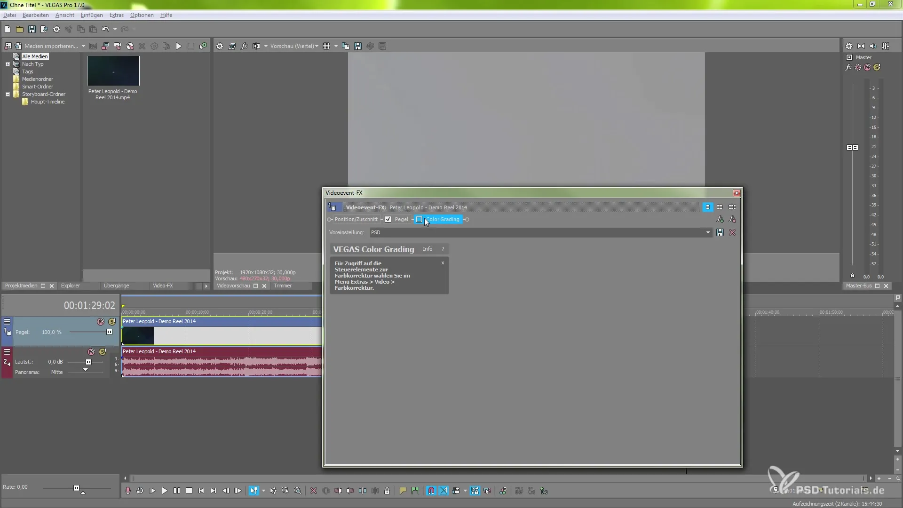The image size is (903, 508).
Task: Click the record microphone button in transport bar
Action: 128,491
